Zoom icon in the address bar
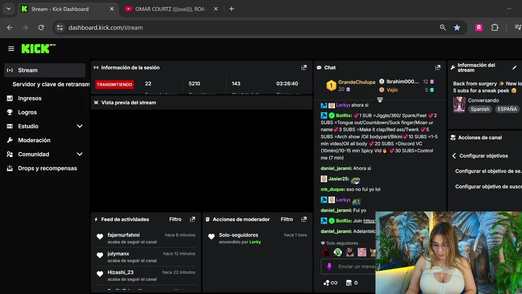The width and height of the screenshot is (522, 294). point(443,28)
